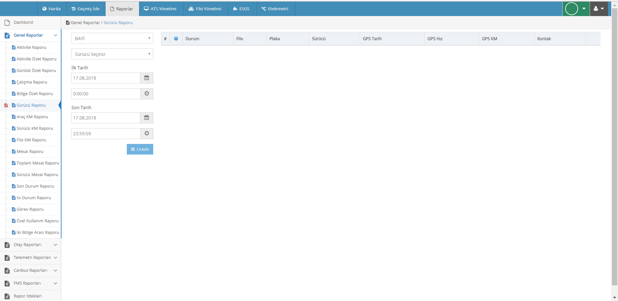
Task: Click the Mesai Raporu file icon
Action: (x=14, y=151)
